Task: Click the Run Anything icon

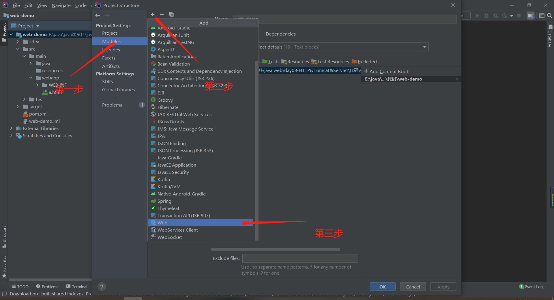Action: [542, 16]
